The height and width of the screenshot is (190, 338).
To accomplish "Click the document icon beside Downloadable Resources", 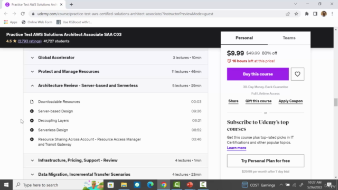I will tap(32, 101).
